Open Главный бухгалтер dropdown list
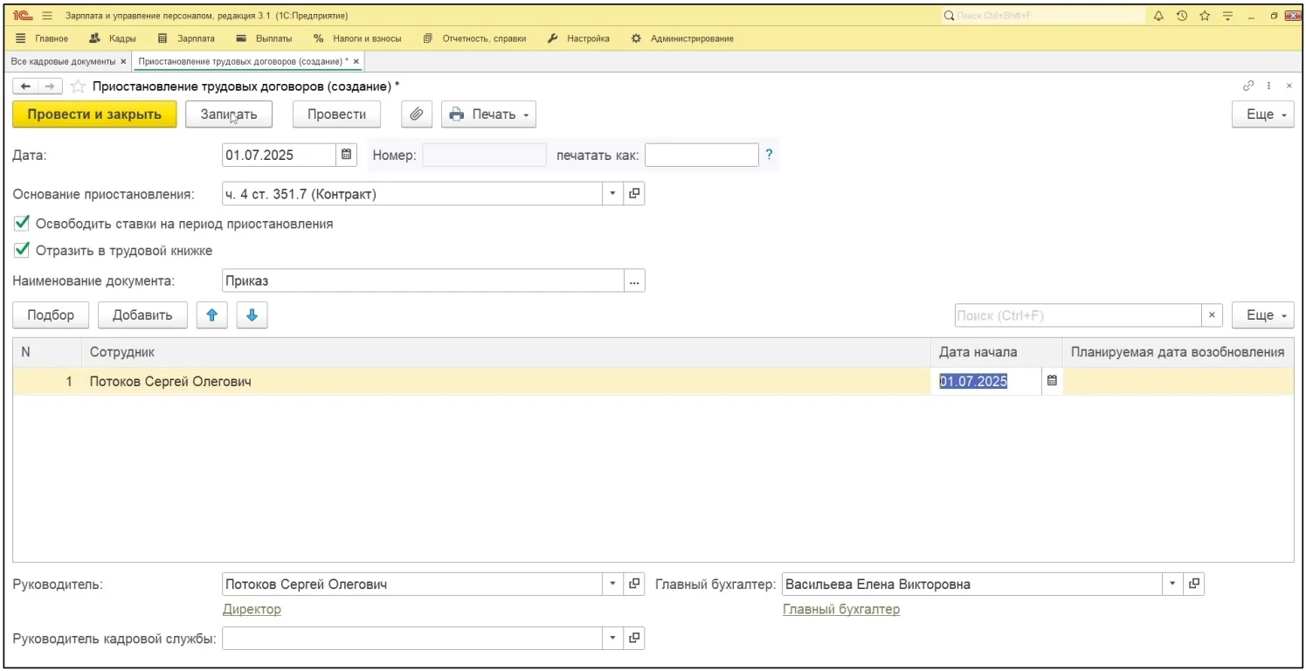Image resolution: width=1306 pixels, height=671 pixels. (x=1172, y=585)
